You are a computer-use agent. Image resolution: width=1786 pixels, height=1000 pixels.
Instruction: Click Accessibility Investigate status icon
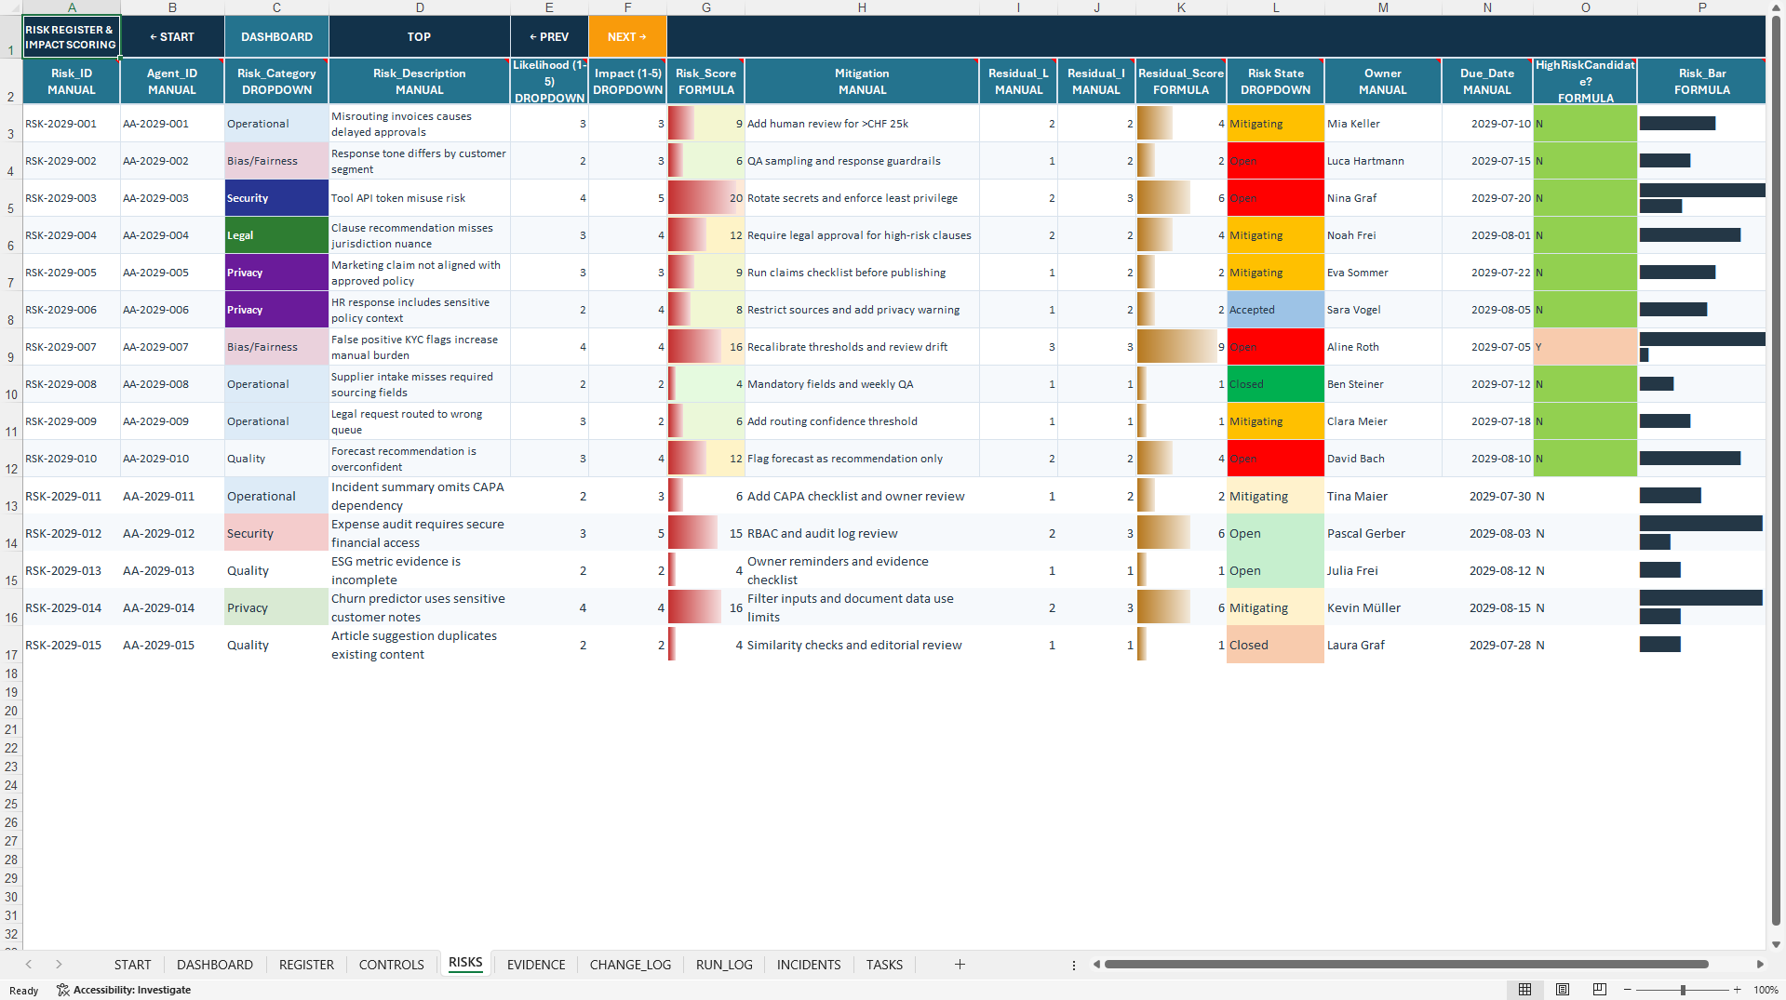(x=63, y=990)
